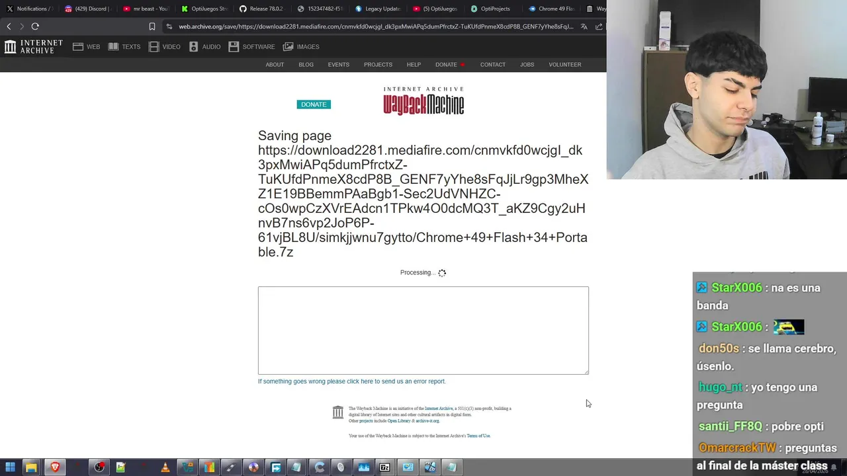
Task: Click the Processing status text
Action: tap(418, 272)
